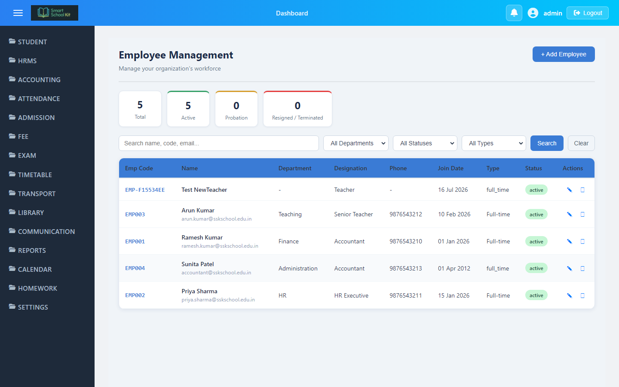Click the Join Date column header
619x387 pixels.
(x=450, y=168)
